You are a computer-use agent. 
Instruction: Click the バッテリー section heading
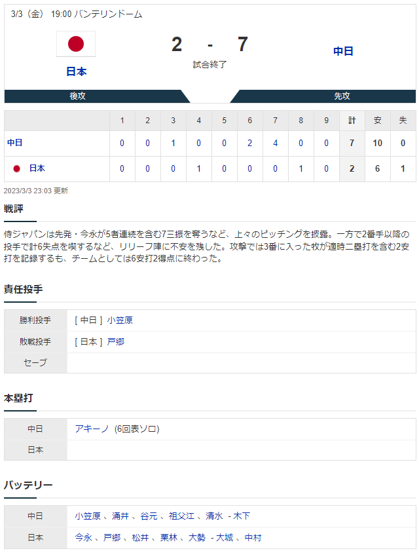coord(28,485)
